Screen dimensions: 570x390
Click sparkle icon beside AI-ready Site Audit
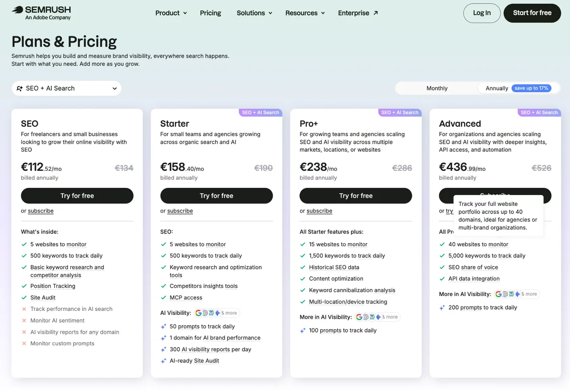pos(163,361)
